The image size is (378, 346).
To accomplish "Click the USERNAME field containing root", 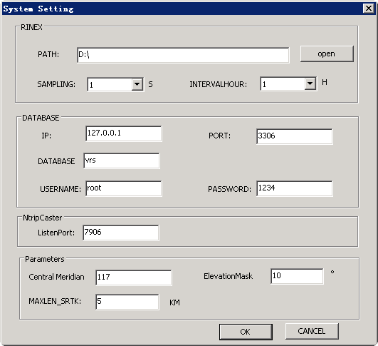I will point(124,188).
